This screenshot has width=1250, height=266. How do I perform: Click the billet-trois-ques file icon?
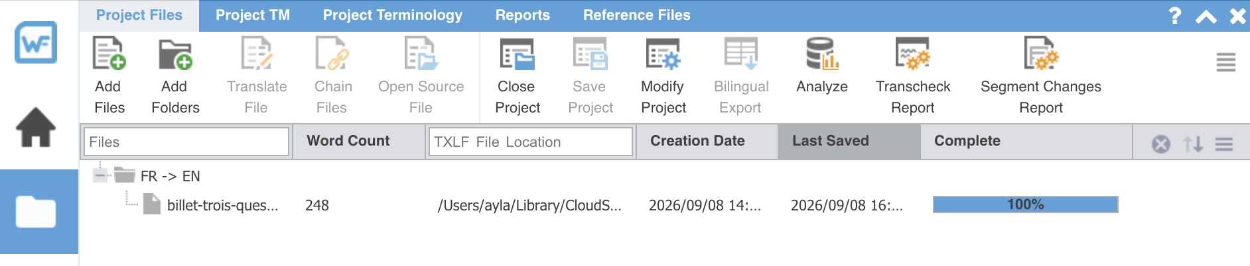pyautogui.click(x=152, y=204)
